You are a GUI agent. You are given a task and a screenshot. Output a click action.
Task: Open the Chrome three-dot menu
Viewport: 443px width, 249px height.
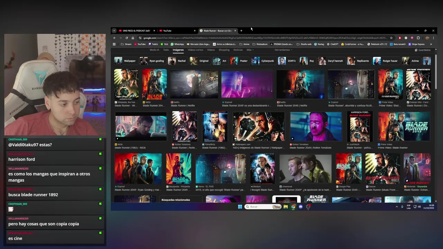tap(433, 38)
